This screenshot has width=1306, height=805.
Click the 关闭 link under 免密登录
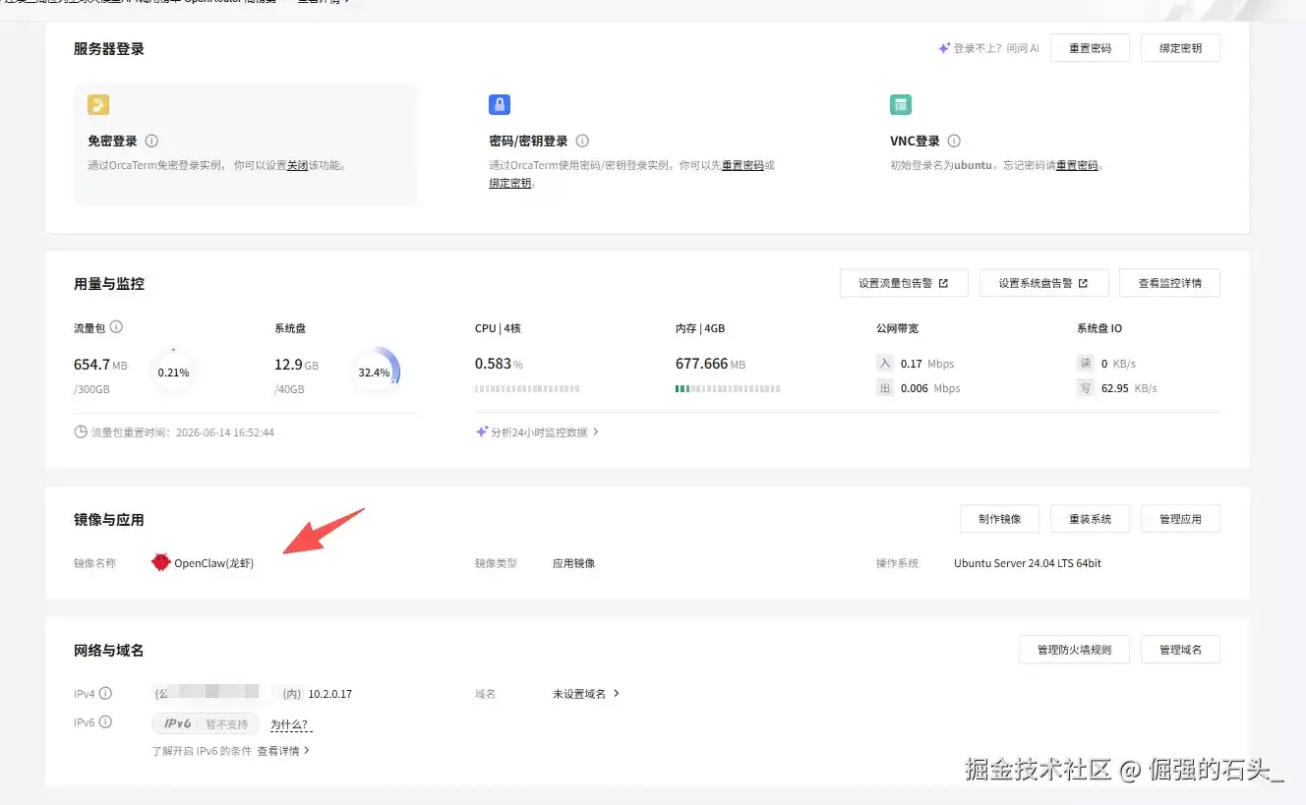(x=297, y=165)
